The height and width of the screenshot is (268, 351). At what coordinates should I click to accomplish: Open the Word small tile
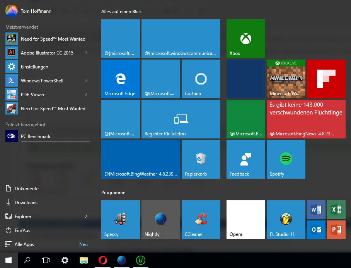click(316, 210)
